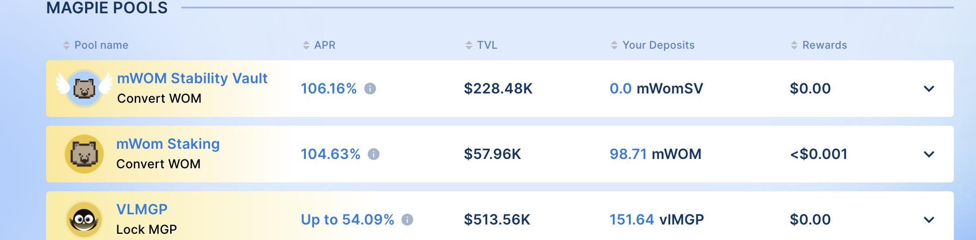Expand the mWOM Stability Vault row chevron
Viewport: 976px width, 240px height.
point(929,89)
